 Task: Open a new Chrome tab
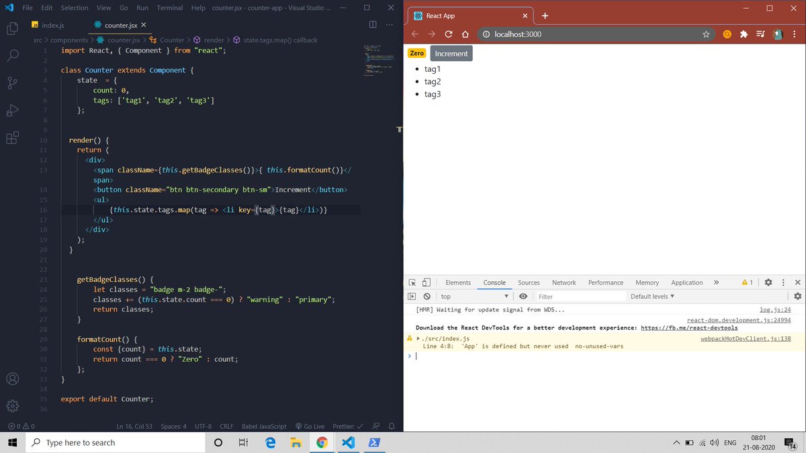545,15
